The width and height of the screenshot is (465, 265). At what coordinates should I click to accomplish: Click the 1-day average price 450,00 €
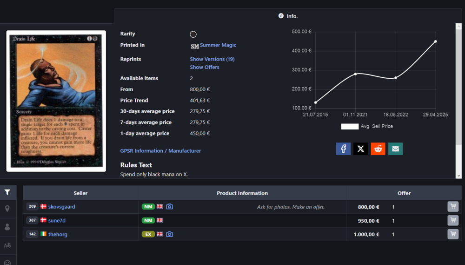200,133
